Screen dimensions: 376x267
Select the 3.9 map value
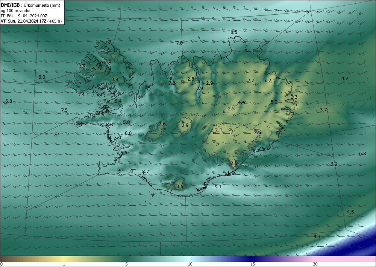(x=115, y=79)
